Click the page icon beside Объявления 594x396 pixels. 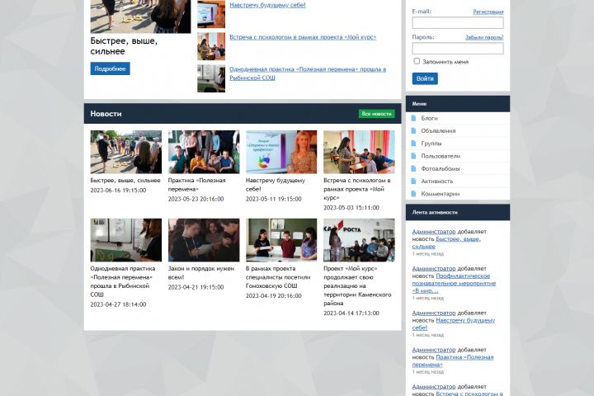click(413, 130)
